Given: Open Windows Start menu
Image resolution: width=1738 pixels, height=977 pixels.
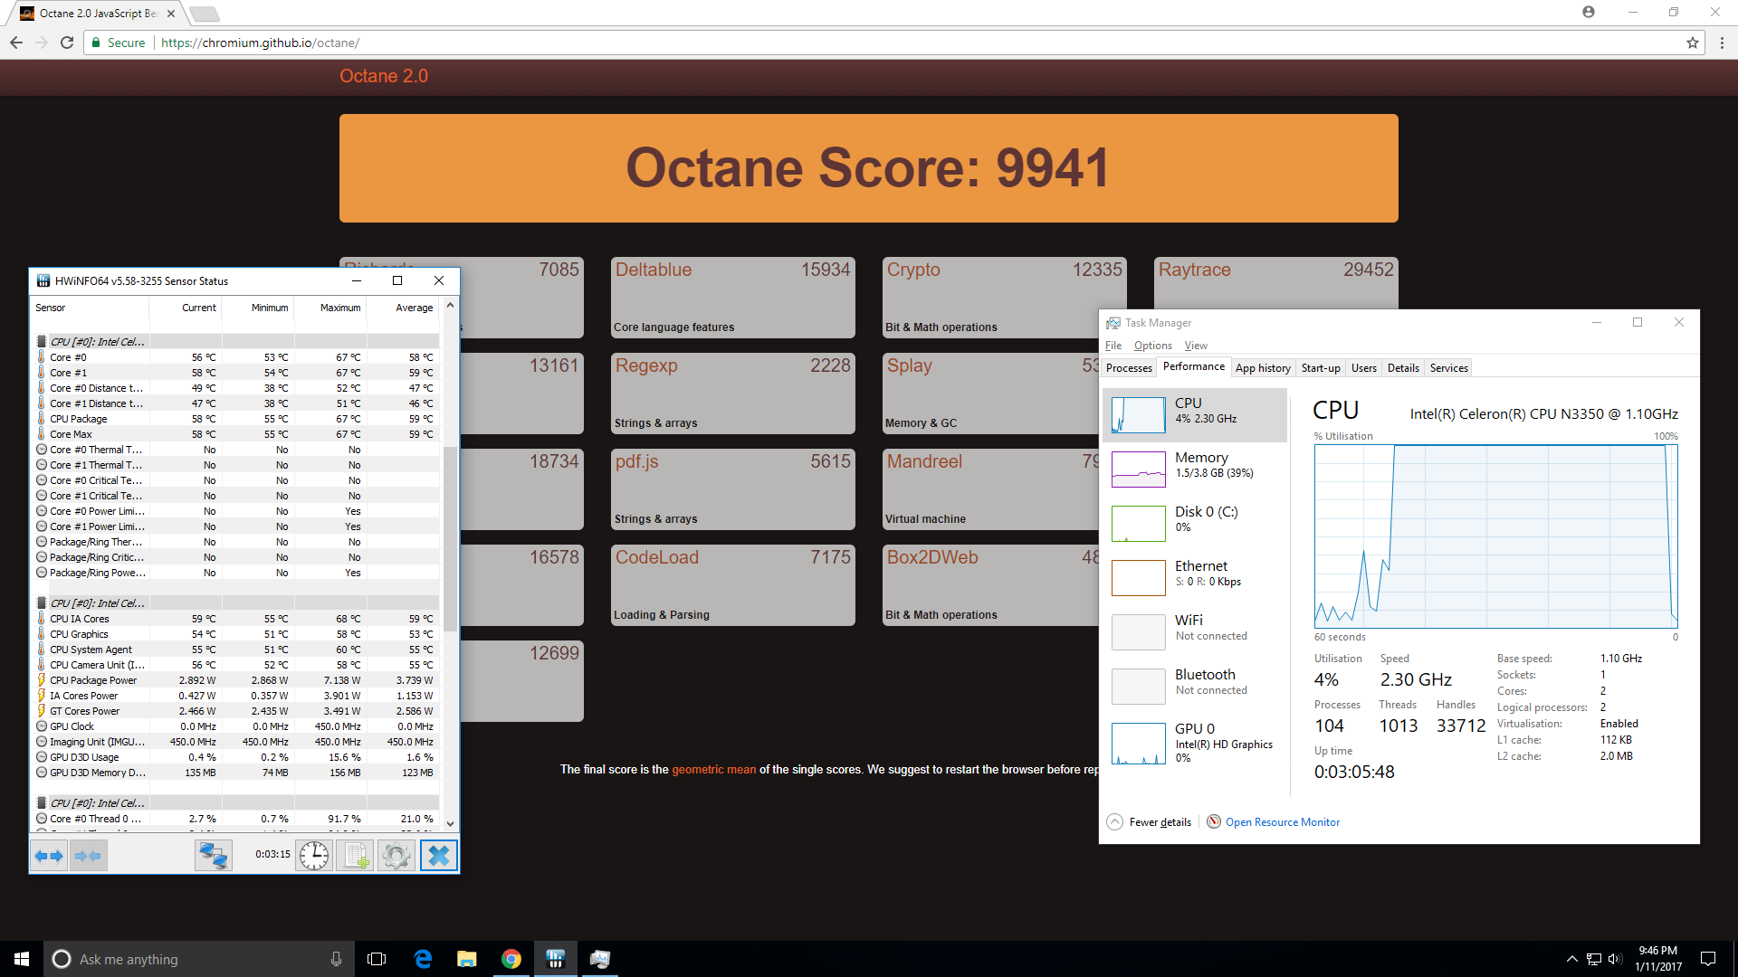Looking at the screenshot, I should point(22,959).
